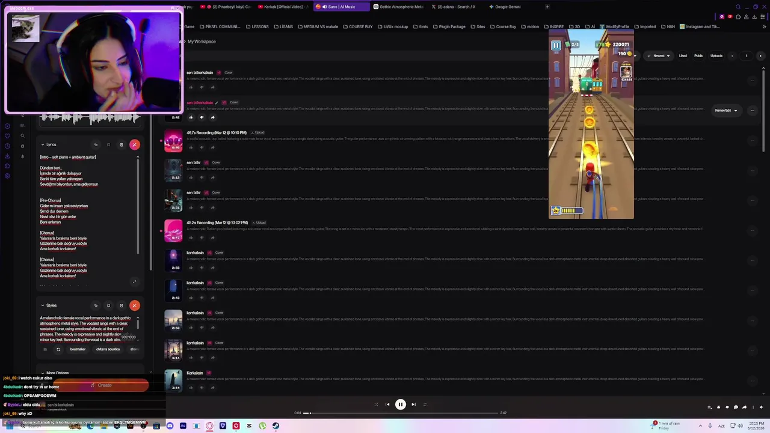Go to the next page of songs
The height and width of the screenshot is (433, 770).
pyautogui.click(x=760, y=56)
